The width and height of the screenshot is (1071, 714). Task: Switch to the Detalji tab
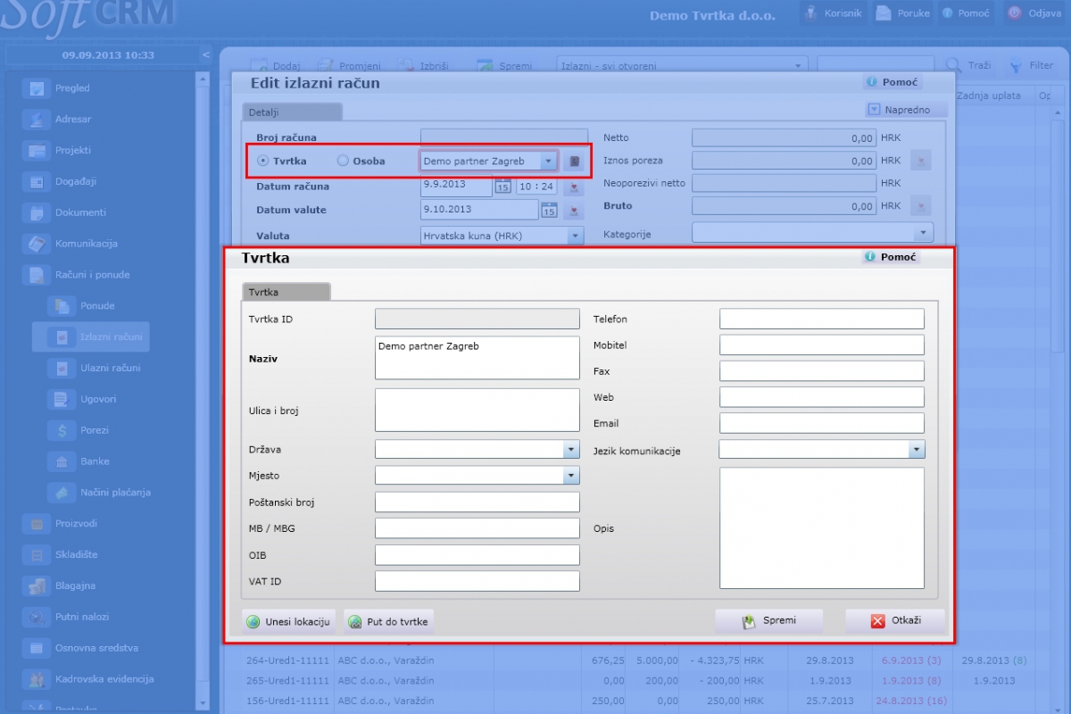pos(292,112)
